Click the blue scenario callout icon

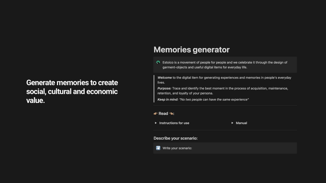tap(158, 148)
